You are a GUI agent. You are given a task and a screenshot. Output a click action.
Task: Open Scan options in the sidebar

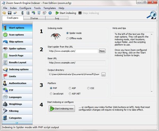point(17,35)
